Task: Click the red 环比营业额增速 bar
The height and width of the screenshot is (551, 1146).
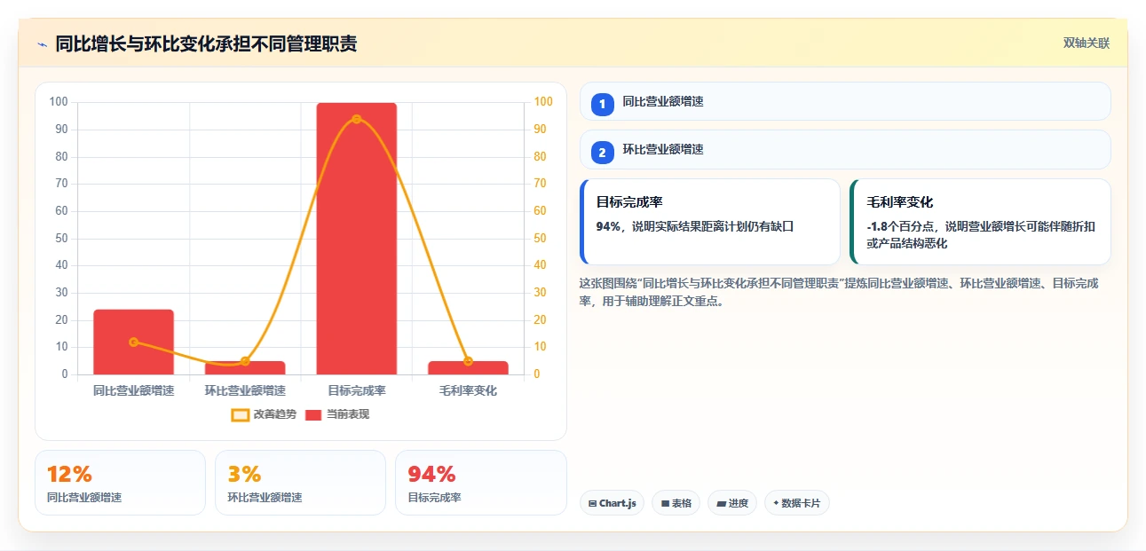Action: pos(245,367)
